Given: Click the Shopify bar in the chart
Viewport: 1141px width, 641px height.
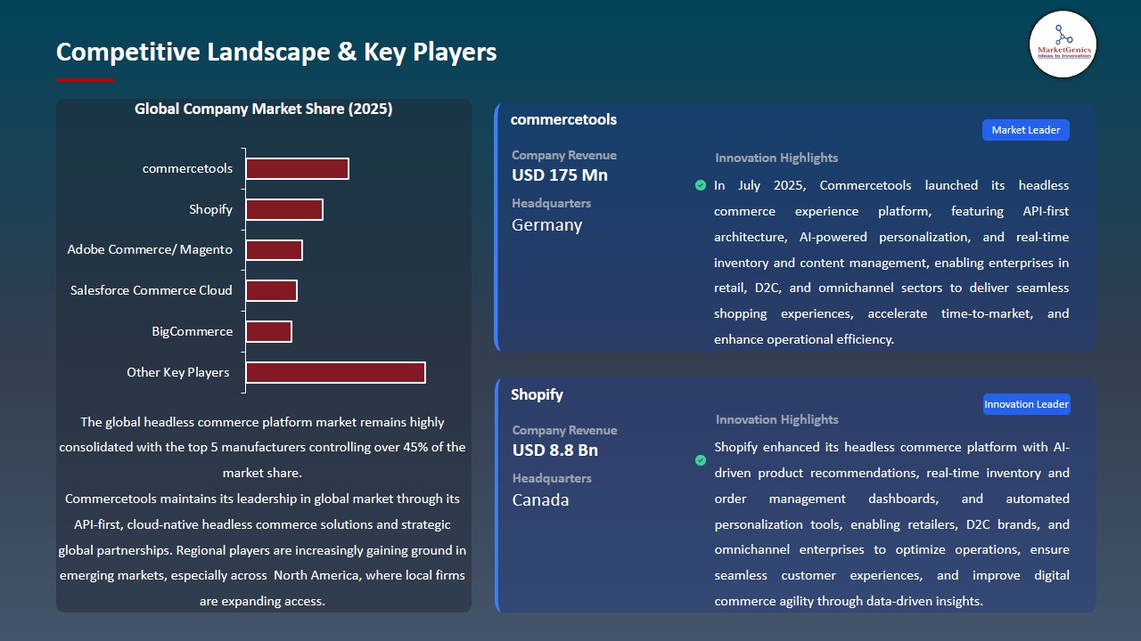Looking at the screenshot, I should [x=284, y=208].
